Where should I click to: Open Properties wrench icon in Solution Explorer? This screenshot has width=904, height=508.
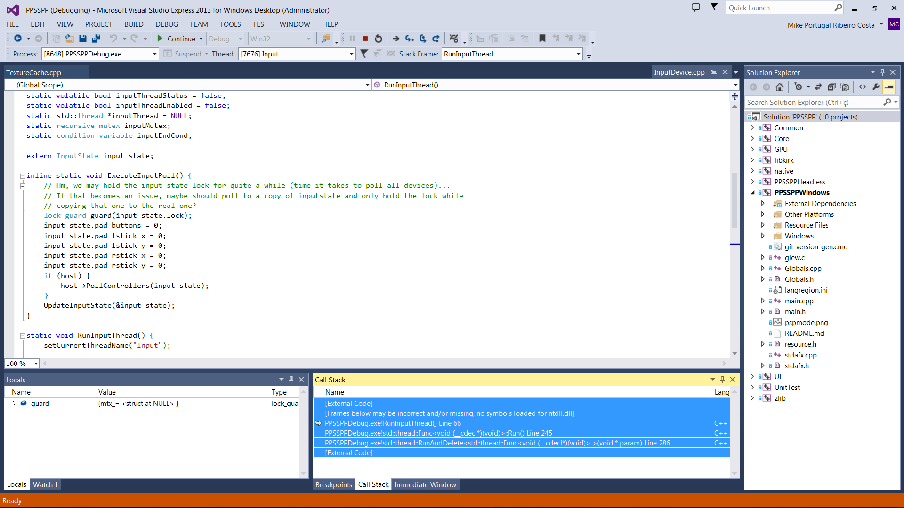[x=876, y=87]
